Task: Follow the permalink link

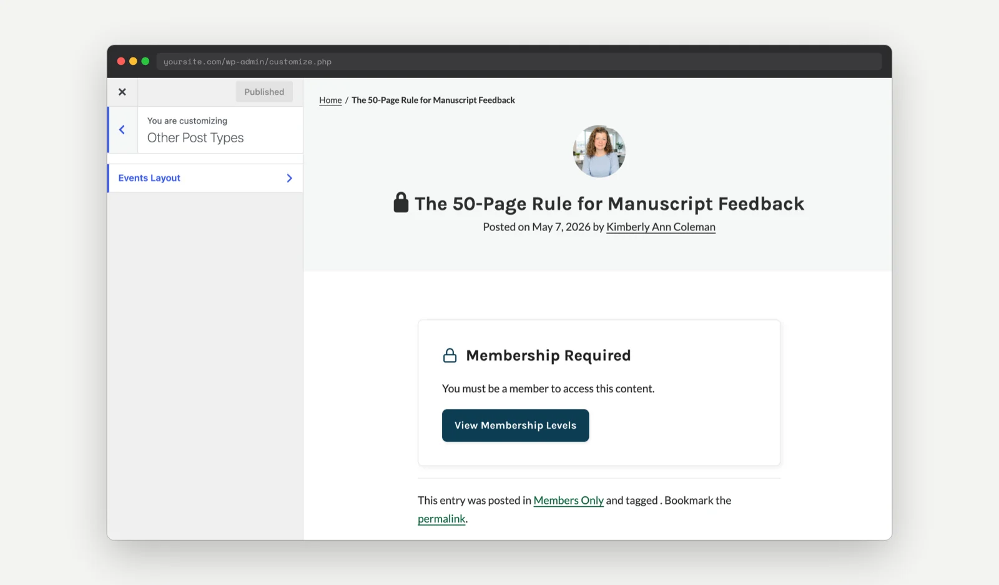Action: [x=441, y=518]
